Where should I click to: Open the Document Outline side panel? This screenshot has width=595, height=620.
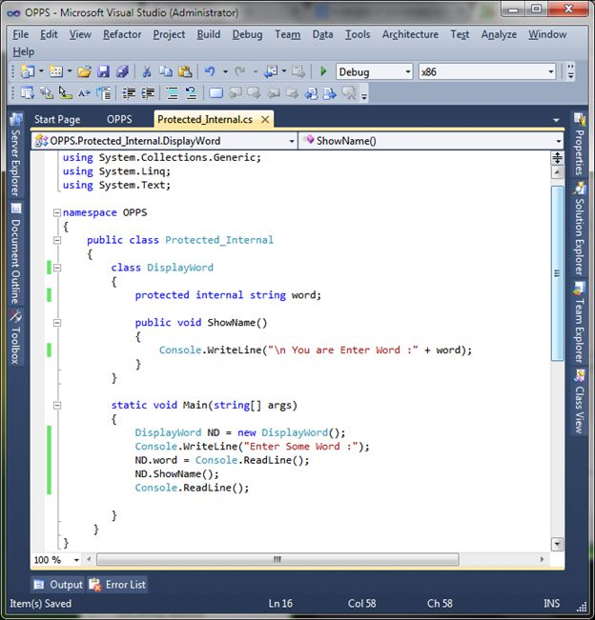(x=15, y=254)
